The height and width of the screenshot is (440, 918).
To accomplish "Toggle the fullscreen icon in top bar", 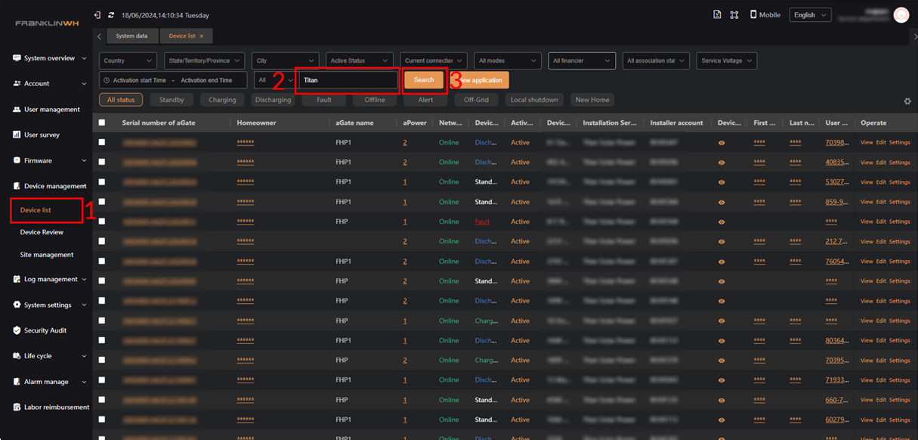I will 734,14.
